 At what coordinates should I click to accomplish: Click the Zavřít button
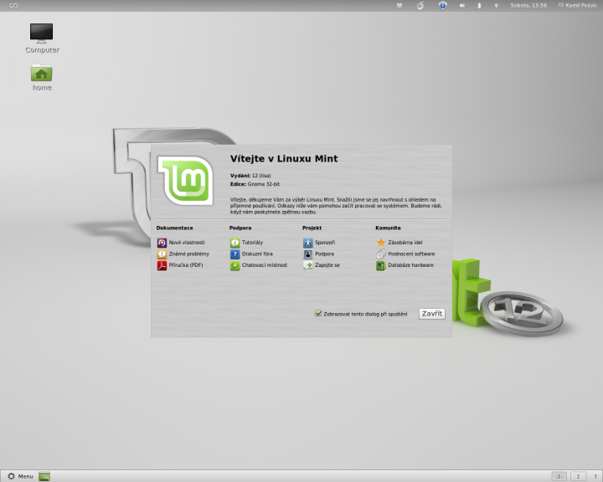[432, 314]
